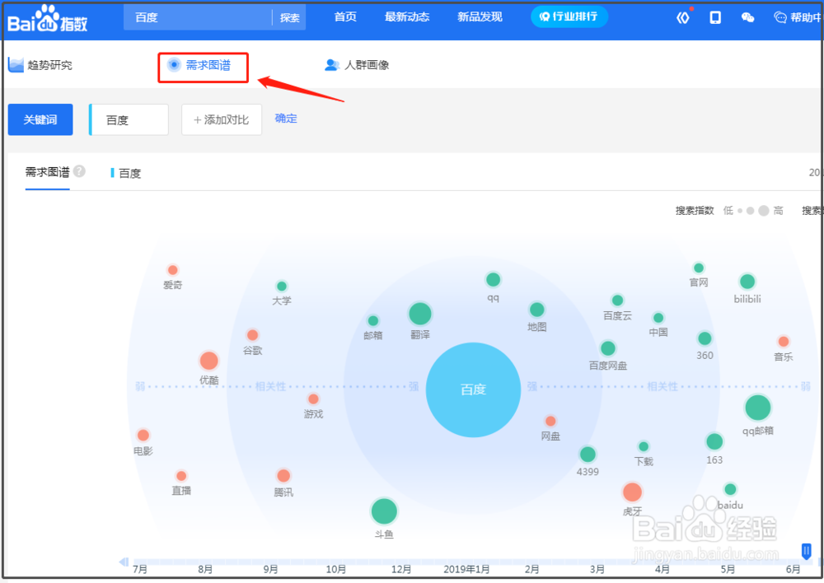Select the 163 bubble
Screen dimensions: 824x583
[714, 441]
